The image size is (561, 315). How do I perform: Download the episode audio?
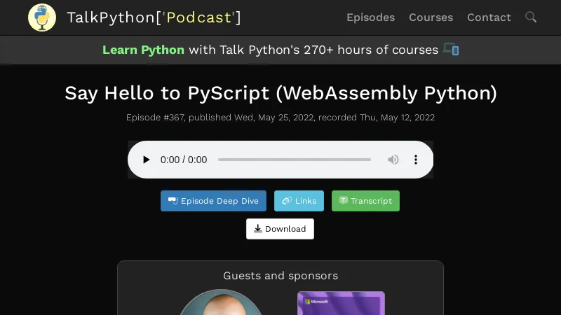click(280, 229)
